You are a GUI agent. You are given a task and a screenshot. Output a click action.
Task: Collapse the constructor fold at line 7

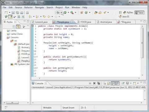37,43
